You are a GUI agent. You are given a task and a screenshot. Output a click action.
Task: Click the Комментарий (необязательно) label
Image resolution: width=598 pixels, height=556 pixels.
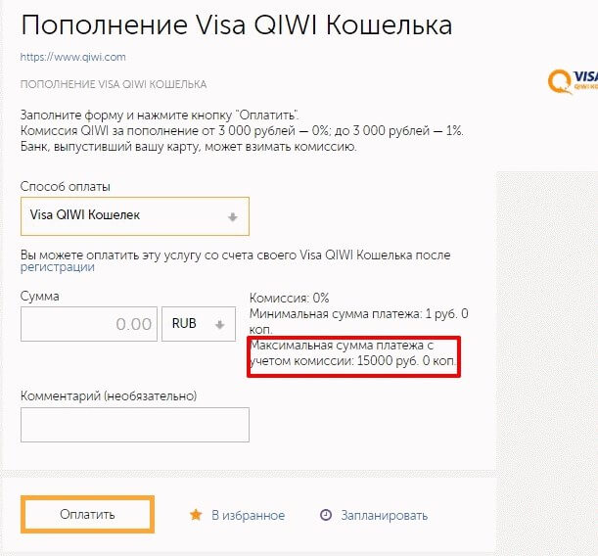(x=109, y=395)
